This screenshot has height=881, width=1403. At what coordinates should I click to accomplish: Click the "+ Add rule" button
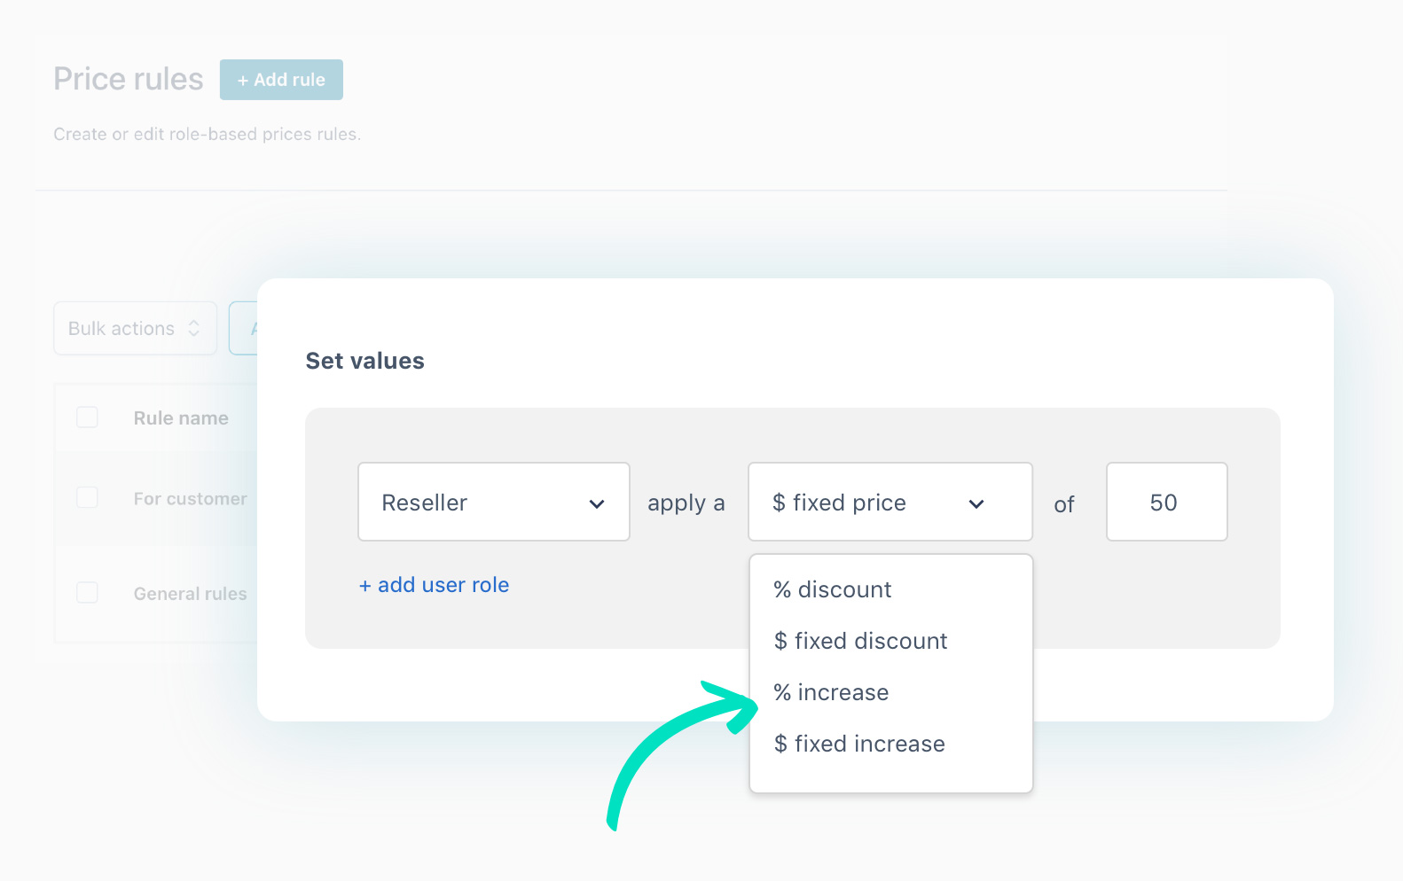[x=281, y=79]
